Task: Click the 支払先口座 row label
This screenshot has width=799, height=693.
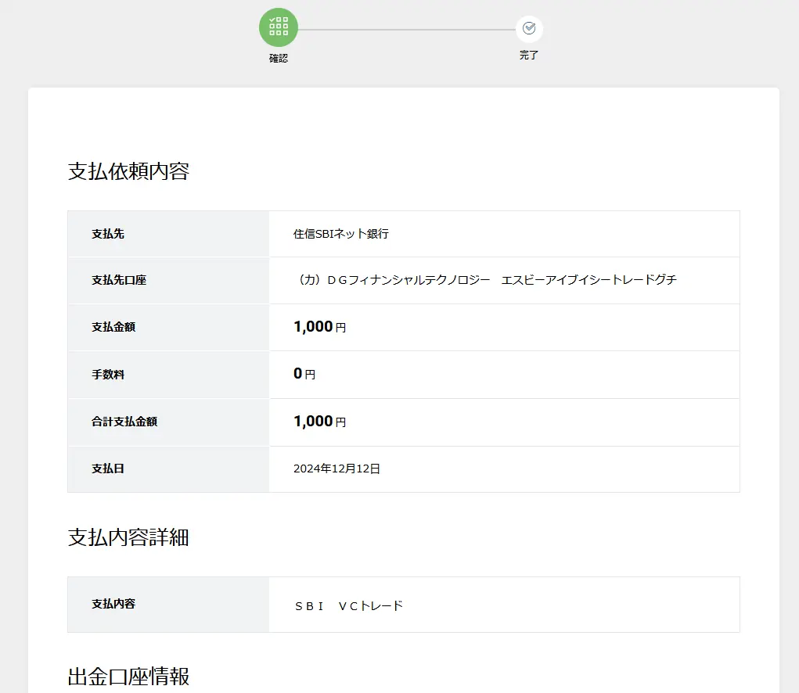Action: point(119,280)
